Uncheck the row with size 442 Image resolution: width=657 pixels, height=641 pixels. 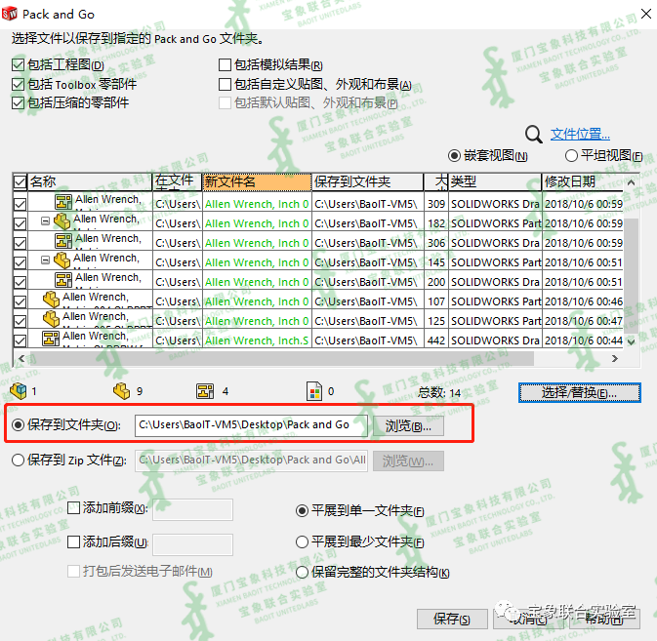point(20,341)
